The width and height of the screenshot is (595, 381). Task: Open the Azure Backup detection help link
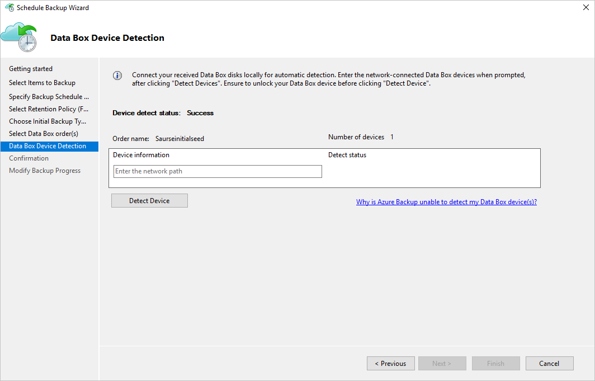(446, 201)
